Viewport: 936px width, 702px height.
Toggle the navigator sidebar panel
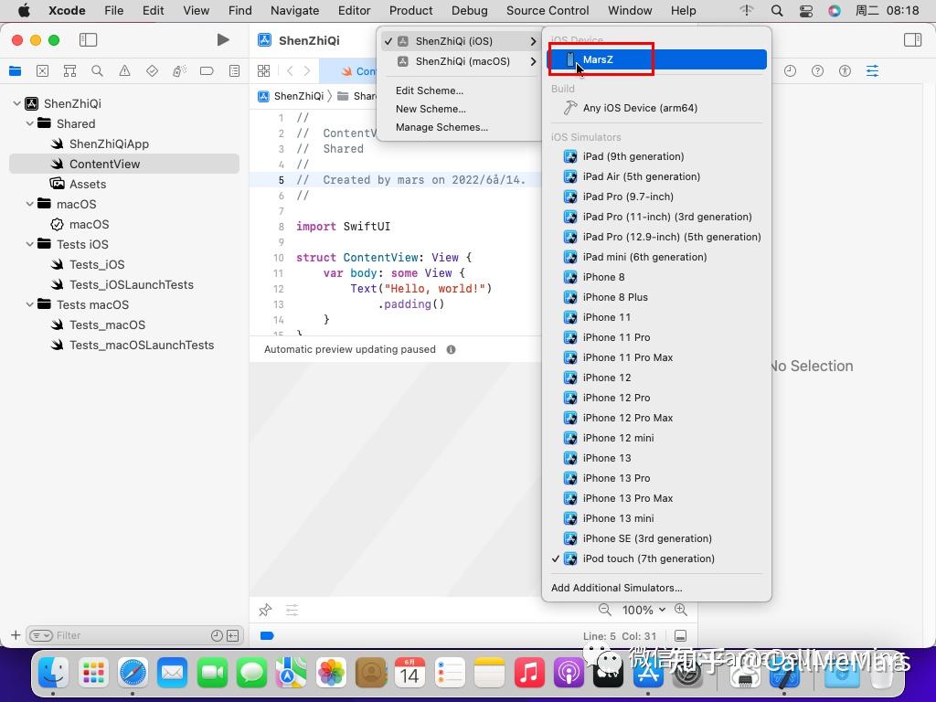click(x=89, y=40)
